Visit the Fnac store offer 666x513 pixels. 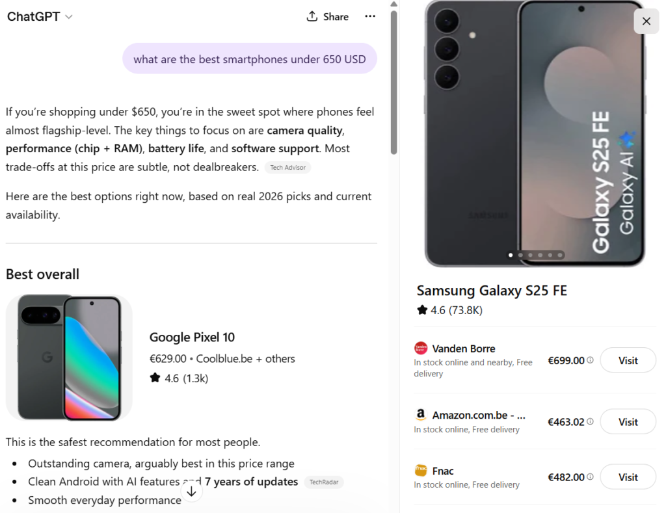click(628, 477)
